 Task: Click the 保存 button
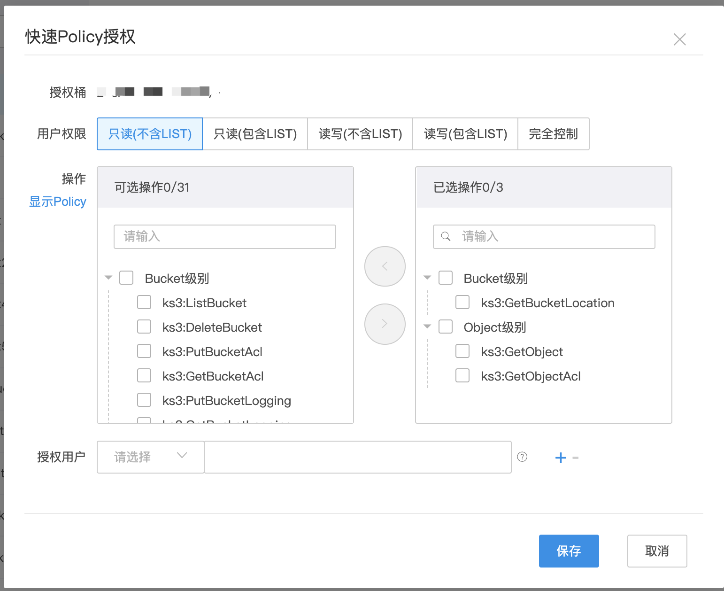point(569,551)
